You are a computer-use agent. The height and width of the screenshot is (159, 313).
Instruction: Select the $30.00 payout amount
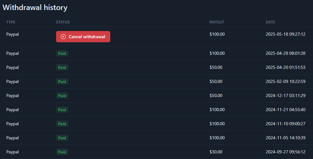click(x=216, y=152)
